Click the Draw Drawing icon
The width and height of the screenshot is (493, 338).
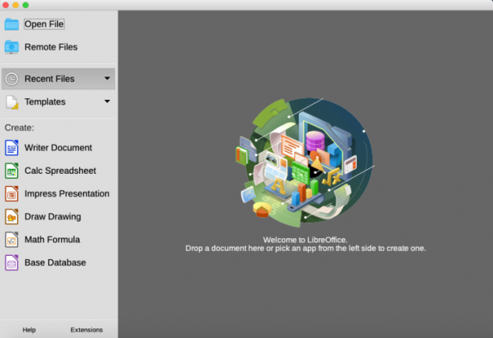[11, 216]
